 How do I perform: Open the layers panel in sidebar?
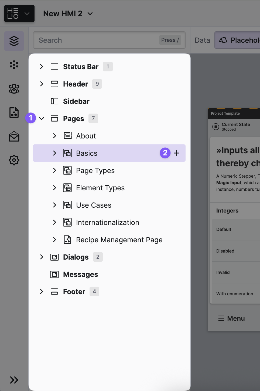(14, 41)
